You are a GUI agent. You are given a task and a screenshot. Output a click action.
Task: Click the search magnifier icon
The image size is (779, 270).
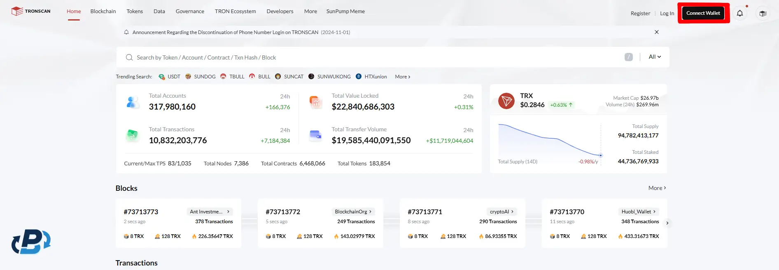tap(129, 57)
